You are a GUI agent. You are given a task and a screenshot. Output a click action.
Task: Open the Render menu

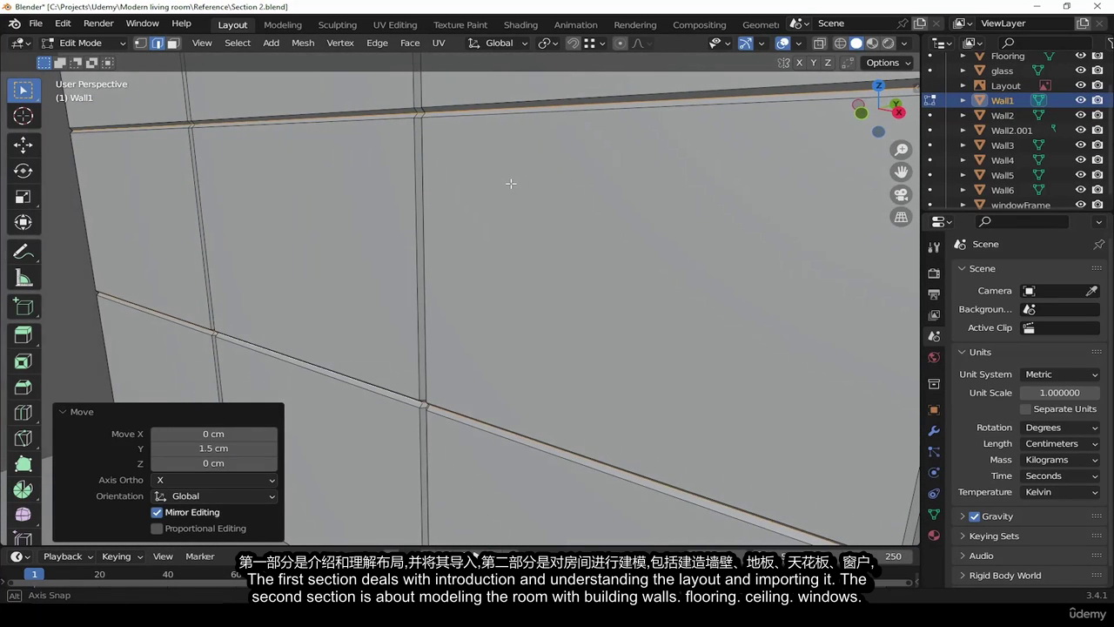[x=98, y=24]
